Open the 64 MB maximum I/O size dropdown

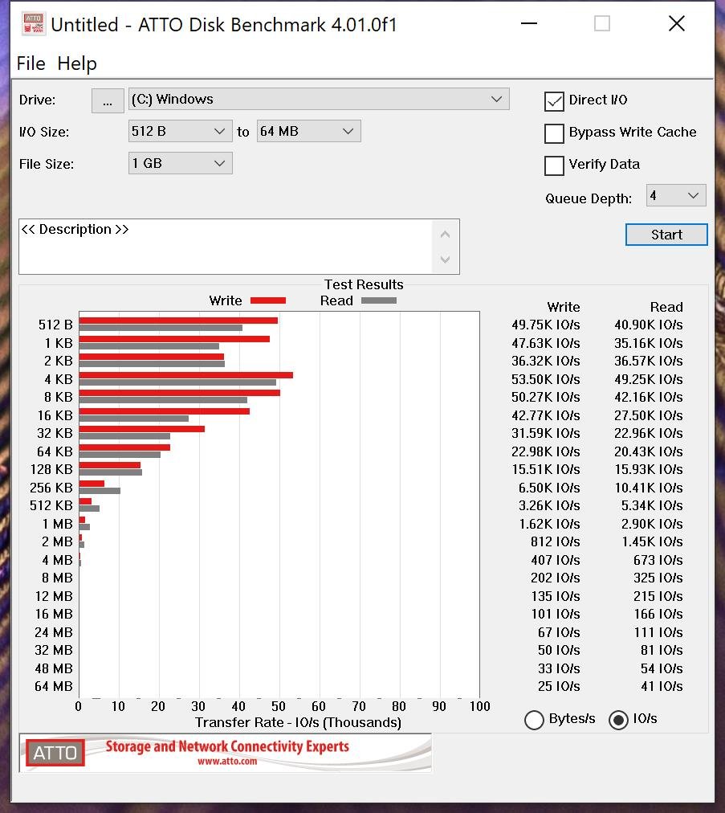308,131
